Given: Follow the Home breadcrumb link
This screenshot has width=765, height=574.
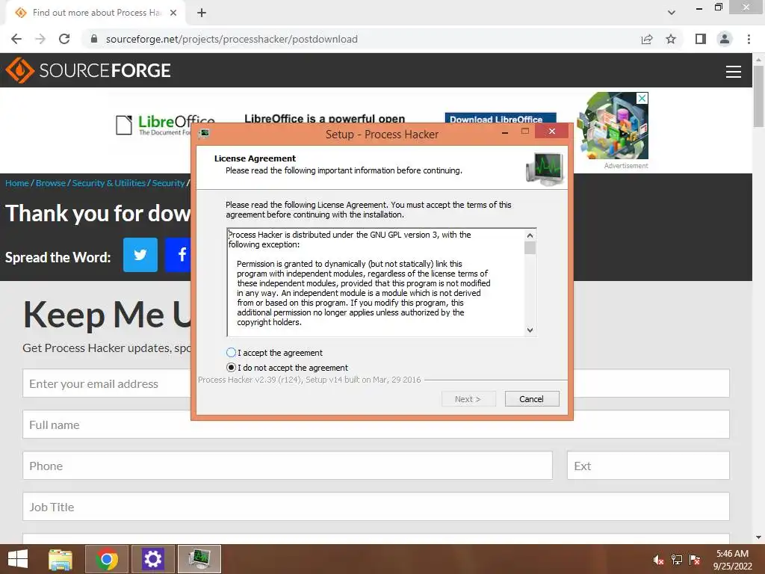Looking at the screenshot, I should [x=17, y=183].
